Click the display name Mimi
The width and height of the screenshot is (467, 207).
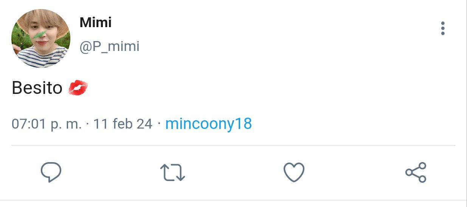pos(95,23)
